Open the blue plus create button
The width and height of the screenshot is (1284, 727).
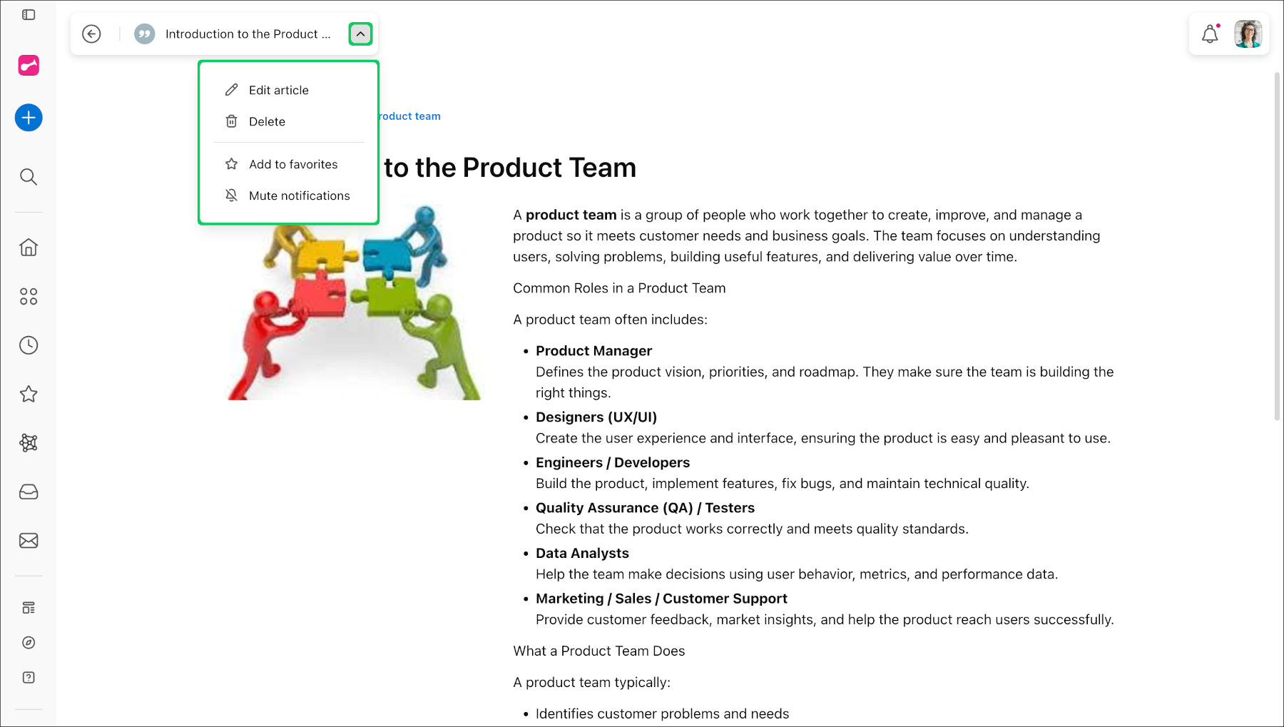point(29,118)
